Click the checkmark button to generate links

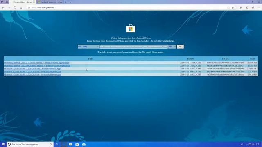tap(180, 47)
